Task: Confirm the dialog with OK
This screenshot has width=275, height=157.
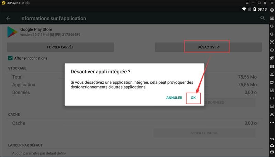Action: point(193,98)
